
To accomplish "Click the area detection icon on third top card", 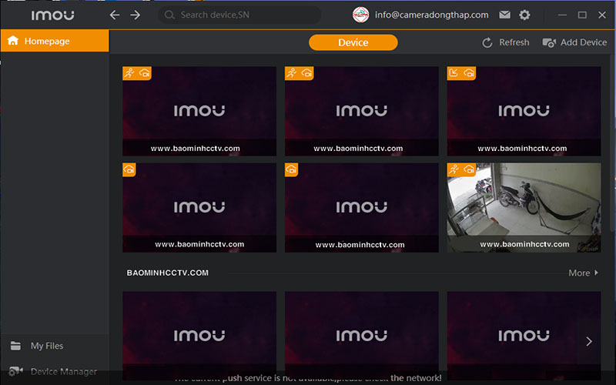I will tap(454, 72).
